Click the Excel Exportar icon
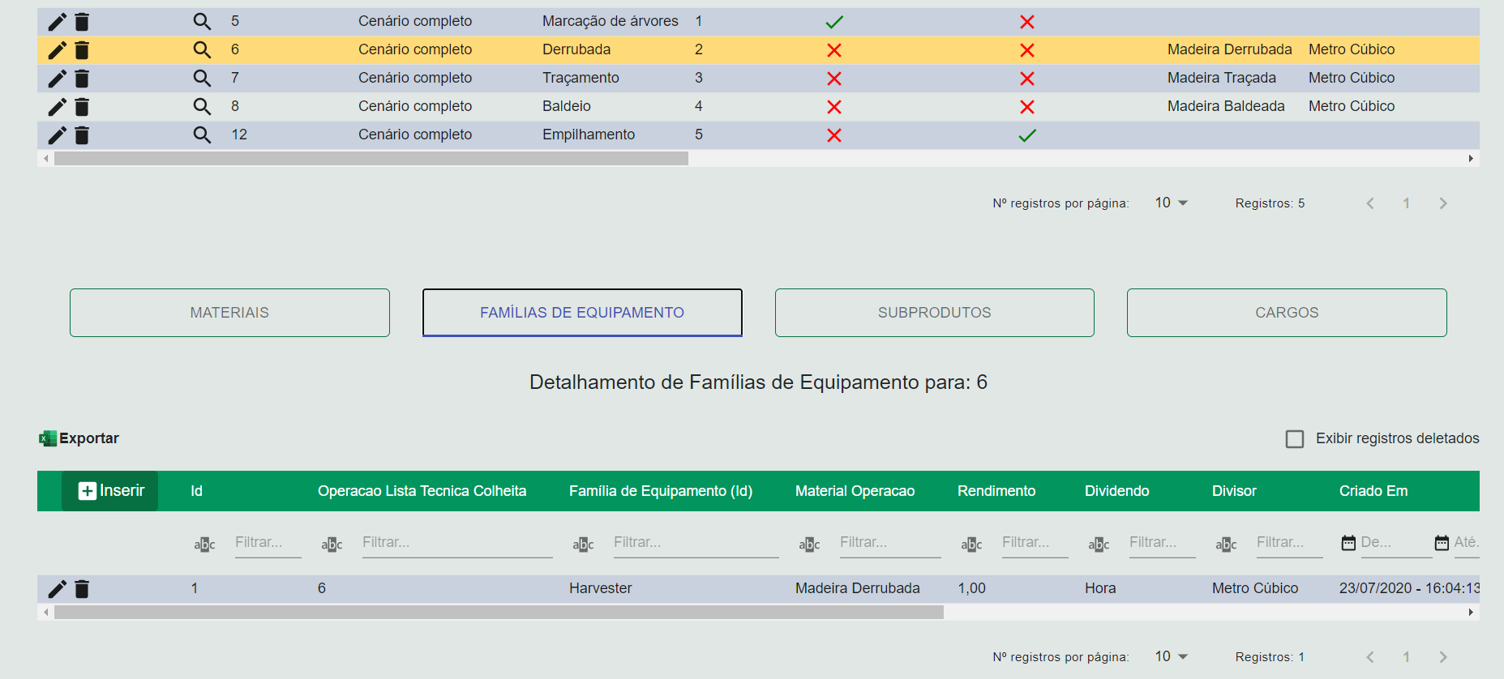Viewport: 1504px width, 679px height. (x=48, y=438)
